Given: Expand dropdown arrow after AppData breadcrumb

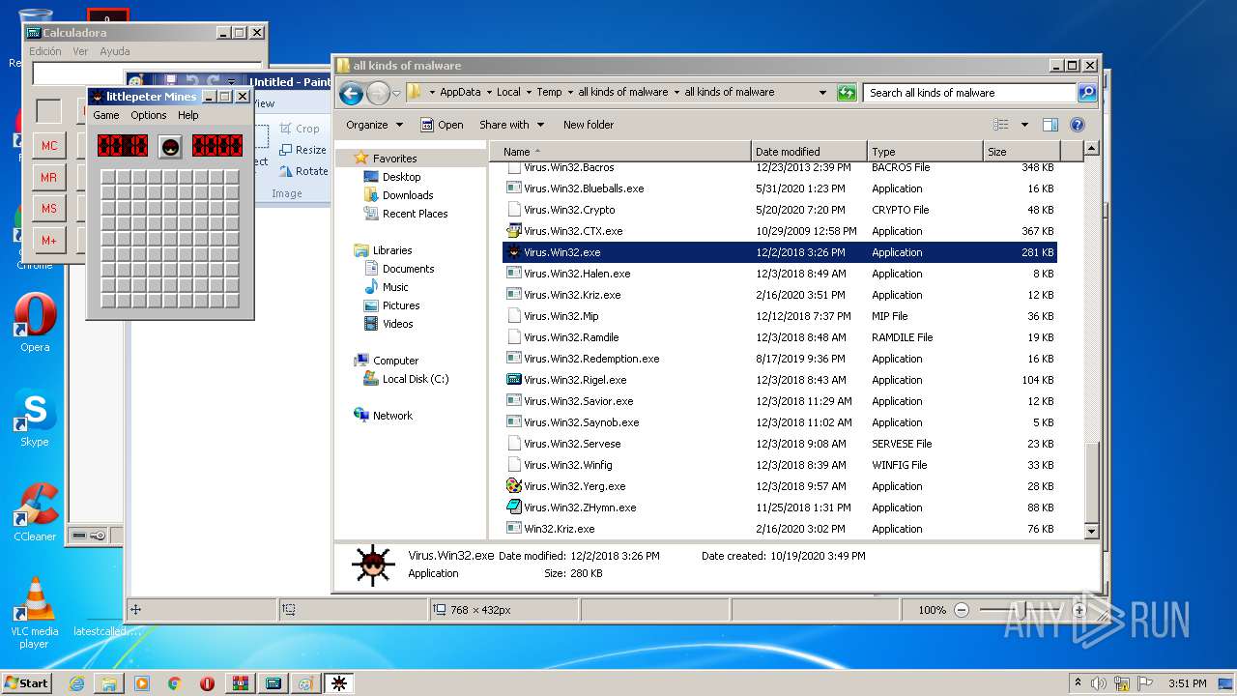Looking at the screenshot, I should [x=488, y=93].
